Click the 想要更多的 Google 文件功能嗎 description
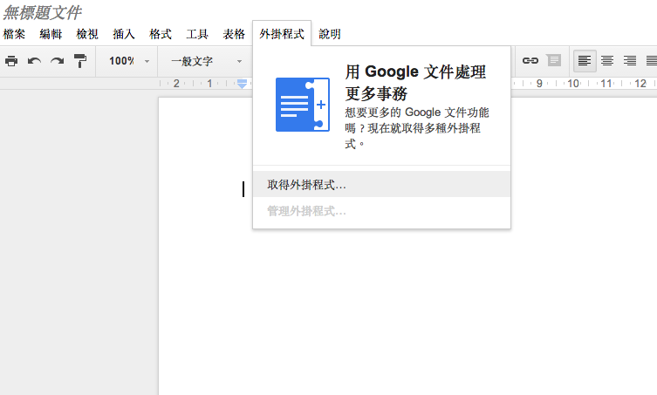Image resolution: width=657 pixels, height=395 pixels. point(417,128)
